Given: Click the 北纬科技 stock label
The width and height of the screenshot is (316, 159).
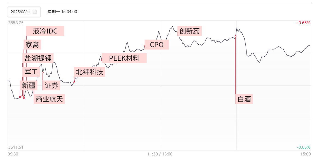Looking at the screenshot, I should pyautogui.click(x=89, y=72).
